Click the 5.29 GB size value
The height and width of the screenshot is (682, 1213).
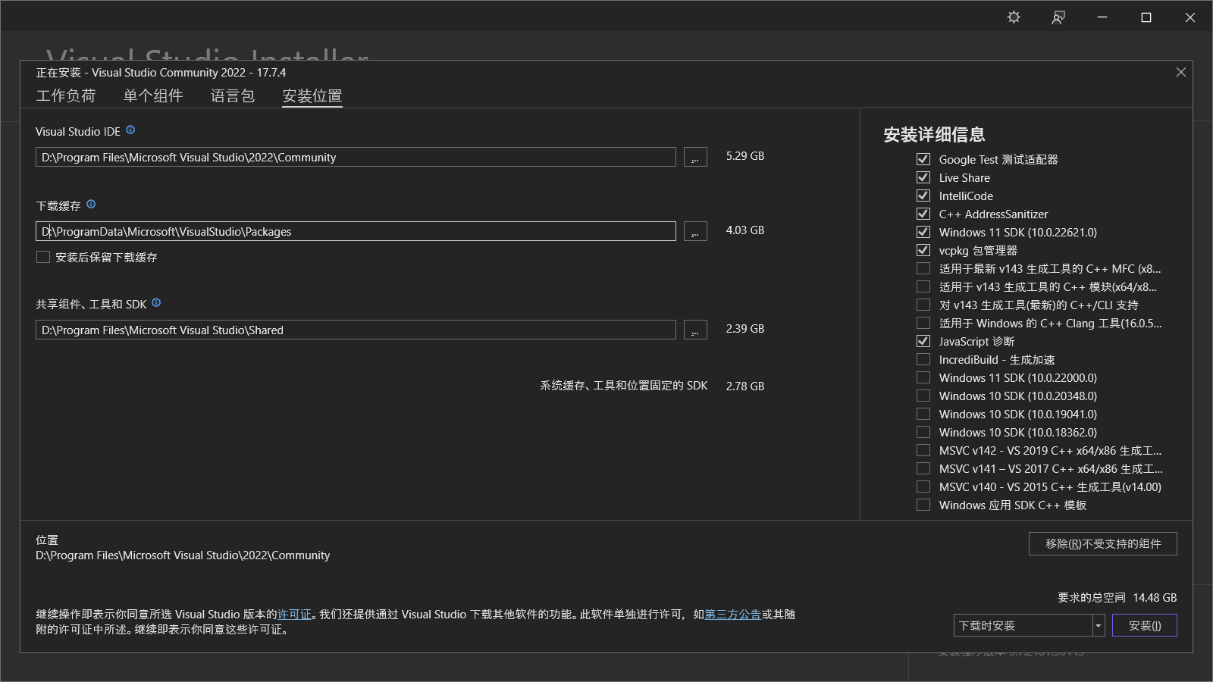(x=745, y=156)
